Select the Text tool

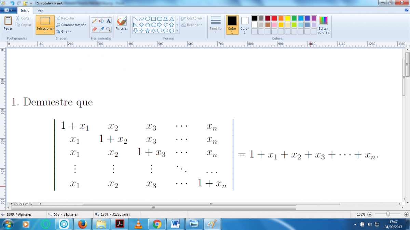(x=108, y=21)
